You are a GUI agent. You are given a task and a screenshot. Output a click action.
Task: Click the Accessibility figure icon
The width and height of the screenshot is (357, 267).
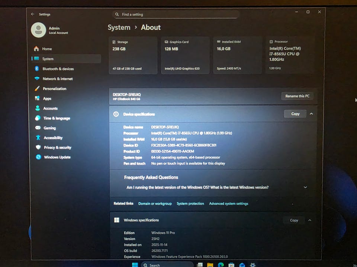click(38, 138)
